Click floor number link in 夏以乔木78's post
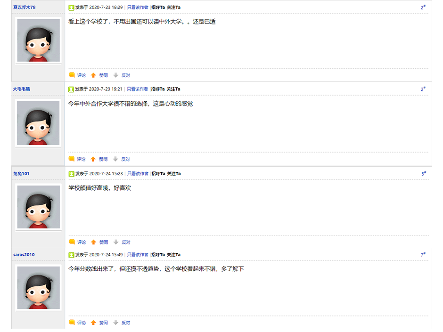This screenshot has width=443, height=332. point(423,8)
